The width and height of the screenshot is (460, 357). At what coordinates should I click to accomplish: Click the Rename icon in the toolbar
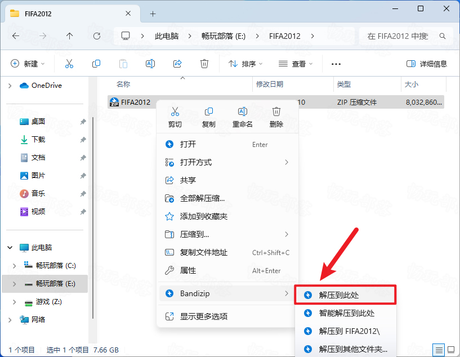point(150,64)
